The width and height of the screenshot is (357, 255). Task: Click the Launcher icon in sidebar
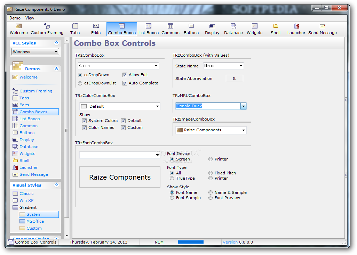15,167
